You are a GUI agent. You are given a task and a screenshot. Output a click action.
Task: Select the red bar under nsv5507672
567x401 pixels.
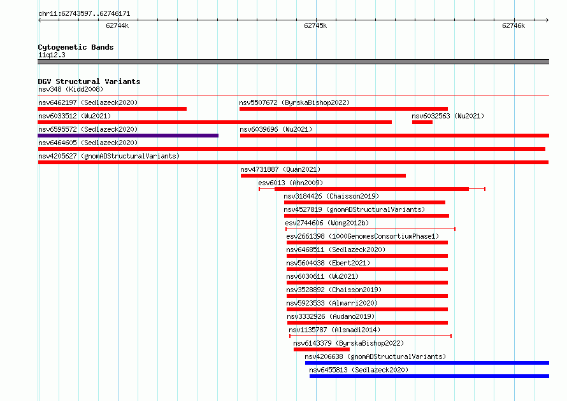343,109
